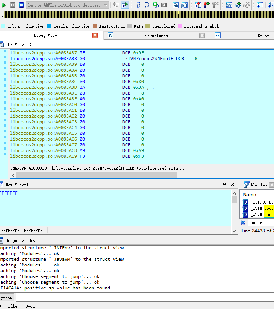Toggle breakpoint dot at address A0083ABD
The image size is (274, 309).
(x=5, y=85)
